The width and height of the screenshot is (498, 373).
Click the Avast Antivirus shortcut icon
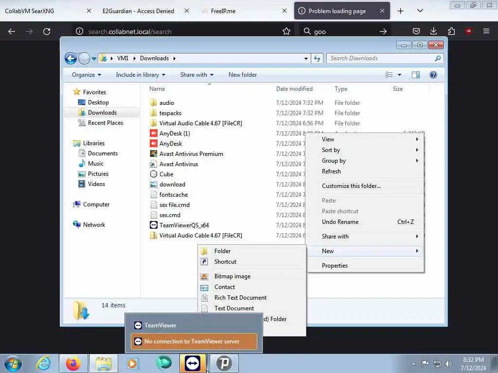pos(153,164)
